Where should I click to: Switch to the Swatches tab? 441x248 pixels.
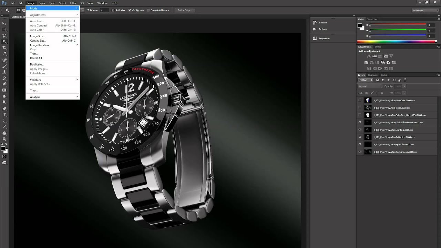click(372, 19)
